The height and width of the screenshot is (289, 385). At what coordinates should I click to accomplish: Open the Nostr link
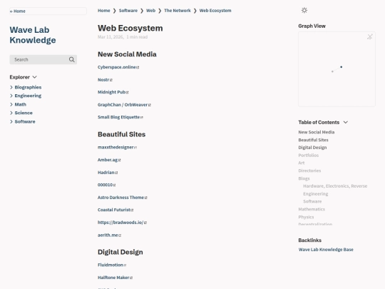105,80
